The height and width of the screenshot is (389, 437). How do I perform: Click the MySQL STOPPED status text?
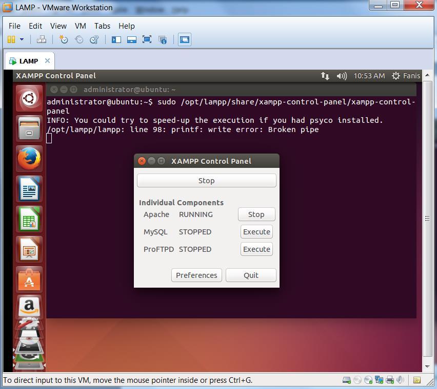(x=195, y=232)
